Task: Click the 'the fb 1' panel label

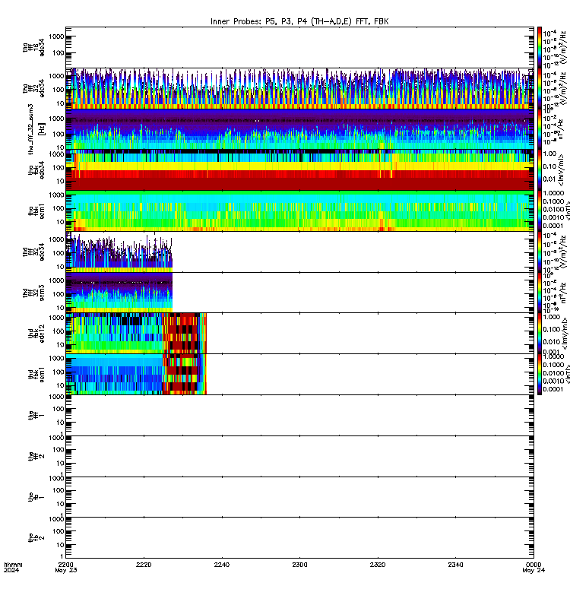Action: [x=36, y=497]
